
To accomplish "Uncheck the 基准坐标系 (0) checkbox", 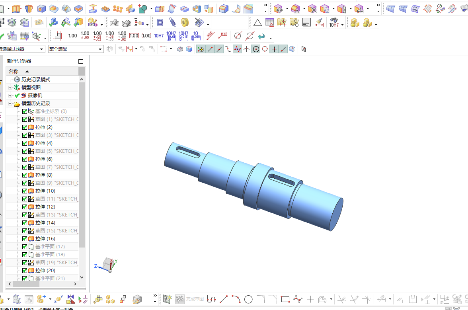I will 25,111.
